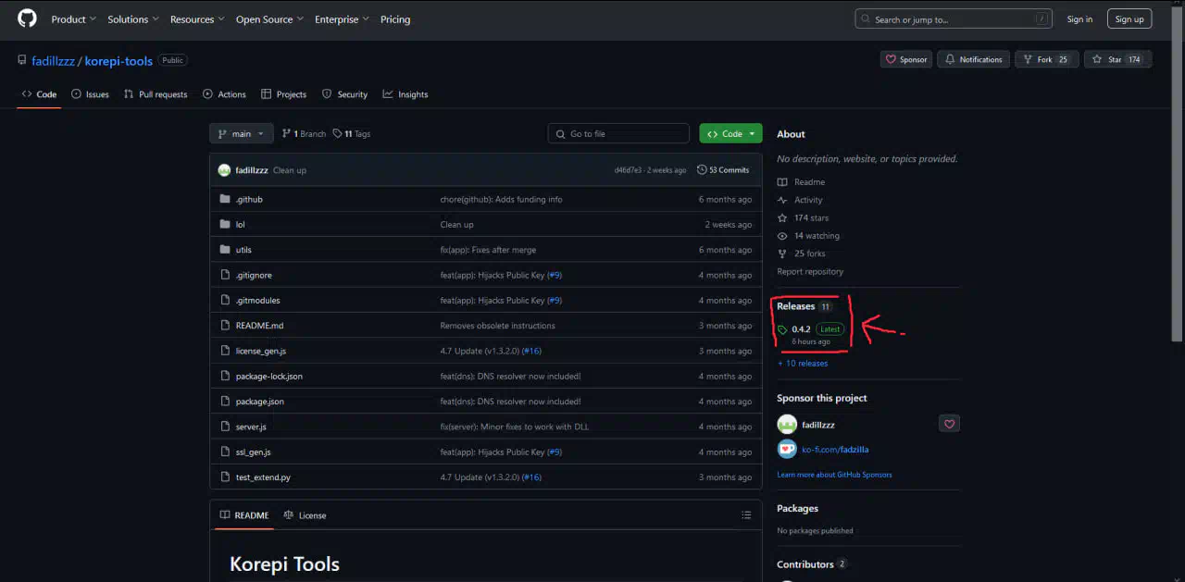Click the Sign in link

1079,19
